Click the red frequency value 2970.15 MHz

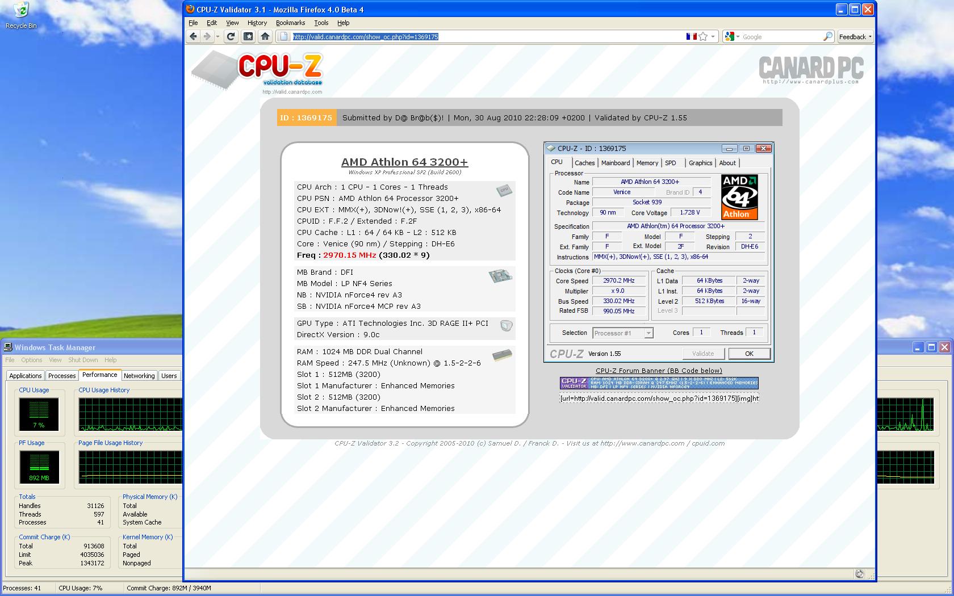coord(349,255)
